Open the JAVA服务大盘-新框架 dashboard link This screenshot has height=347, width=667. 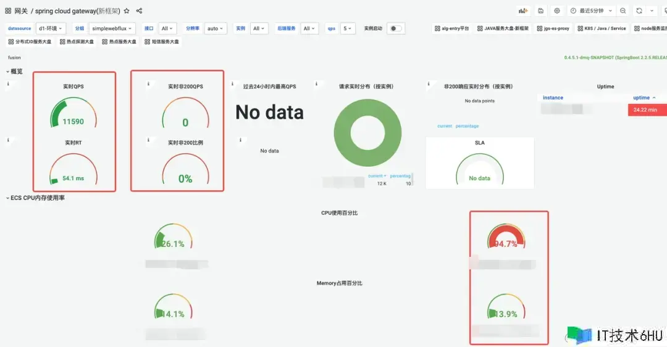click(502, 28)
